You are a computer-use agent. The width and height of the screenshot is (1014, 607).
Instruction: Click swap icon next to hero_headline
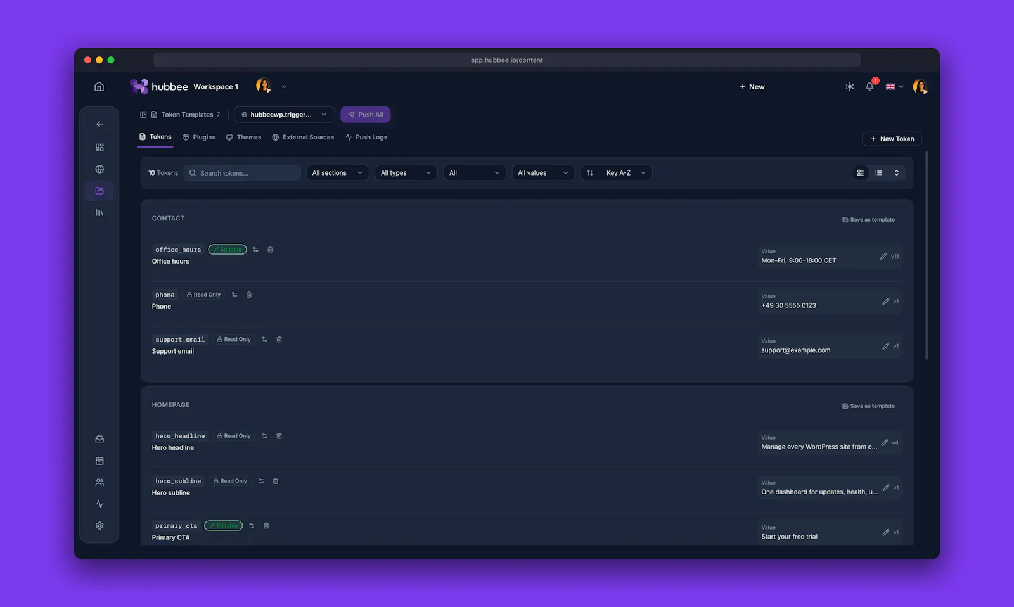click(265, 436)
